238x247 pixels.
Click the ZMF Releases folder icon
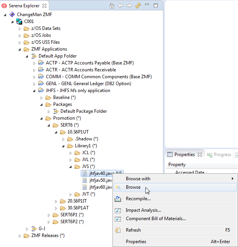[26, 235]
